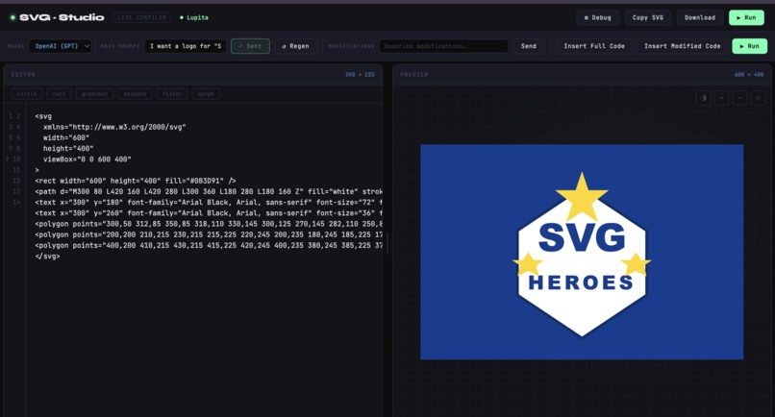The image size is (775, 417).
Task: Click the polygon line starting 400,200
Action: coord(209,246)
